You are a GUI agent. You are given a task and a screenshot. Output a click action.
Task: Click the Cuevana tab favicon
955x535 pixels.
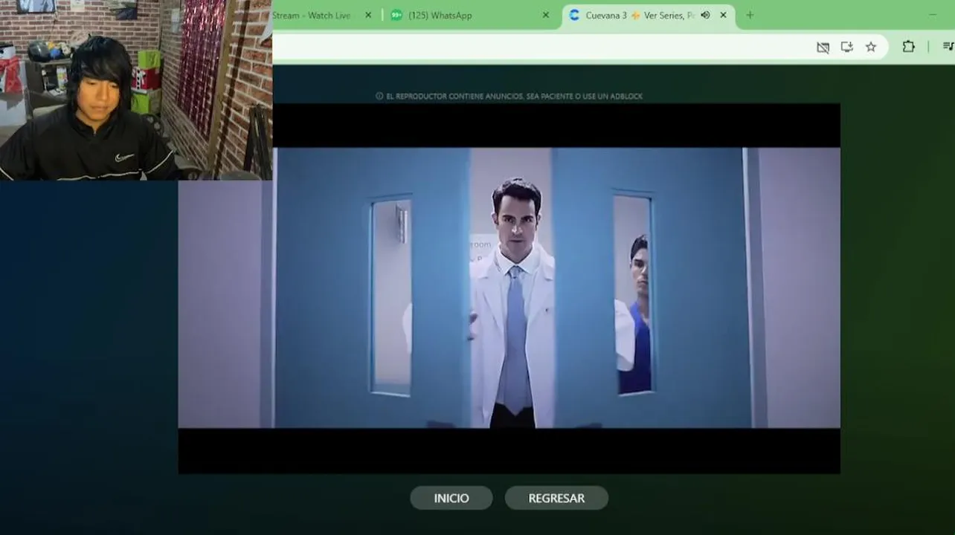(x=574, y=16)
